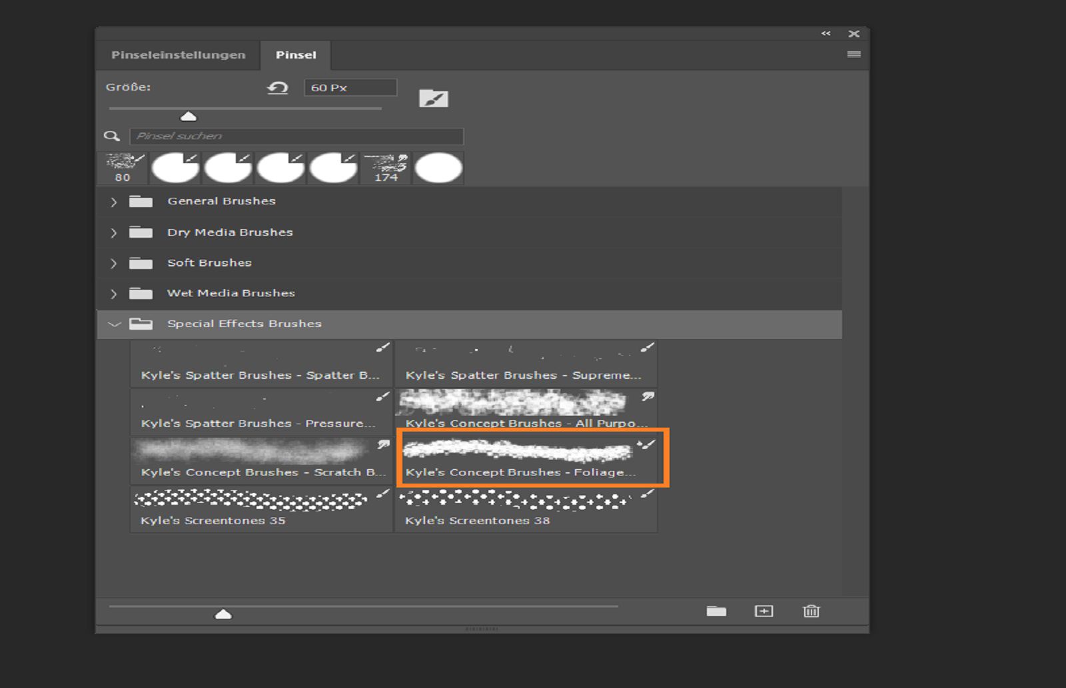Click the thumbnail size slider handle at bottom

click(x=223, y=614)
